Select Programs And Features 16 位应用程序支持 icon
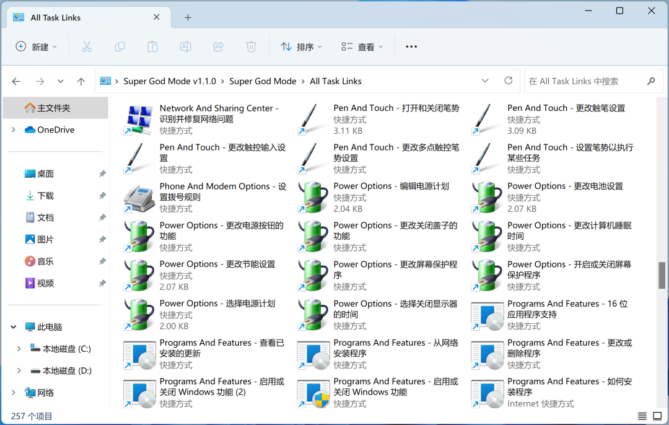The height and width of the screenshot is (425, 669). tap(486, 315)
